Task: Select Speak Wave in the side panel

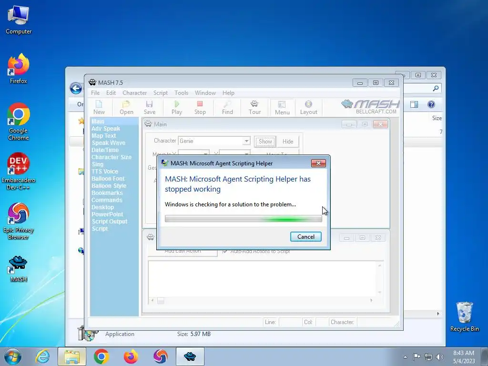Action: (108, 143)
